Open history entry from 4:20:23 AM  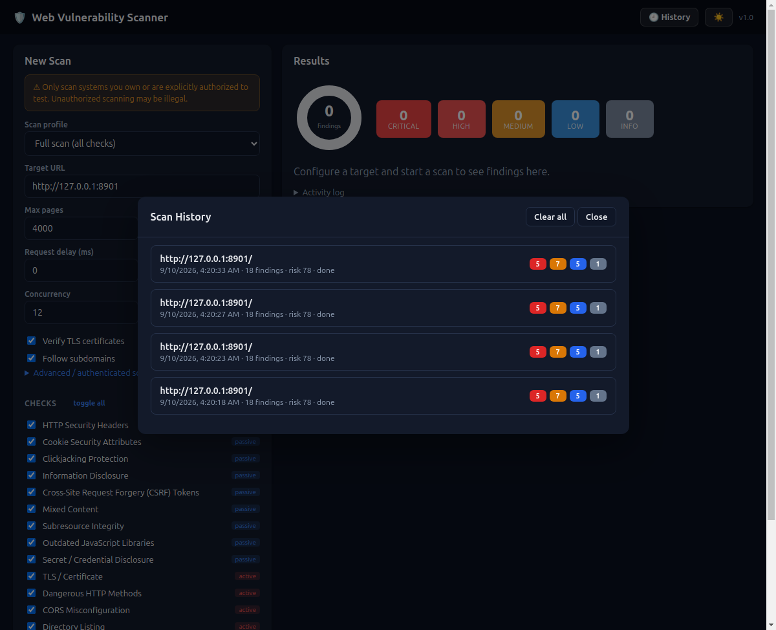[x=383, y=352]
